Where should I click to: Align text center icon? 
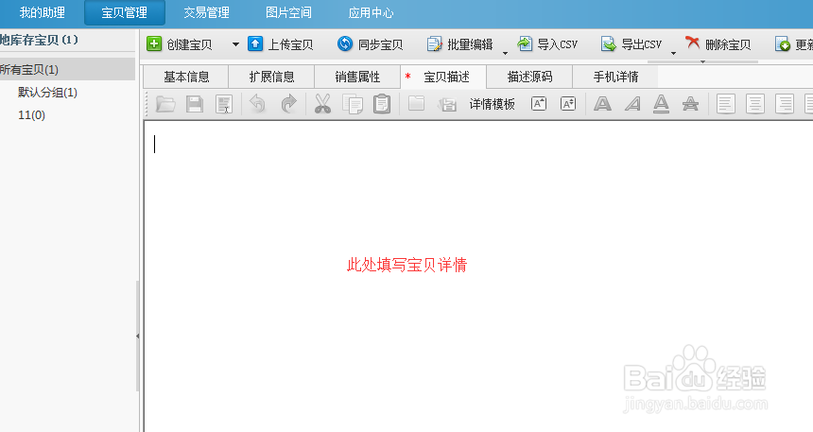(x=755, y=104)
